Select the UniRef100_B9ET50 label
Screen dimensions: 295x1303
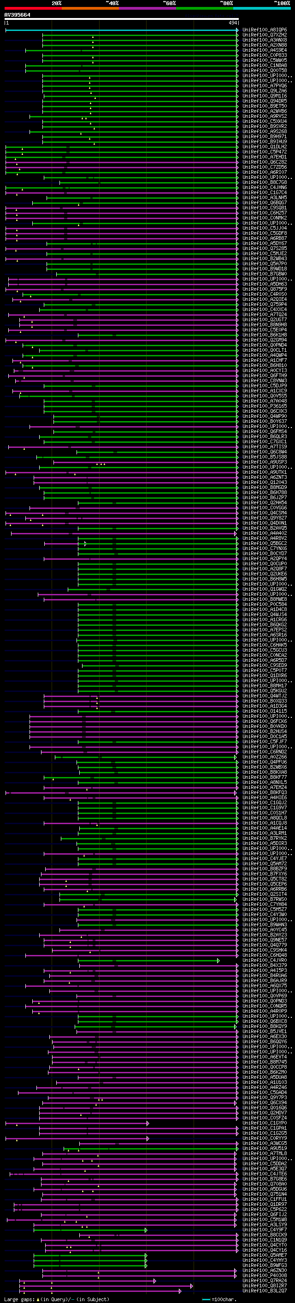(x=265, y=106)
